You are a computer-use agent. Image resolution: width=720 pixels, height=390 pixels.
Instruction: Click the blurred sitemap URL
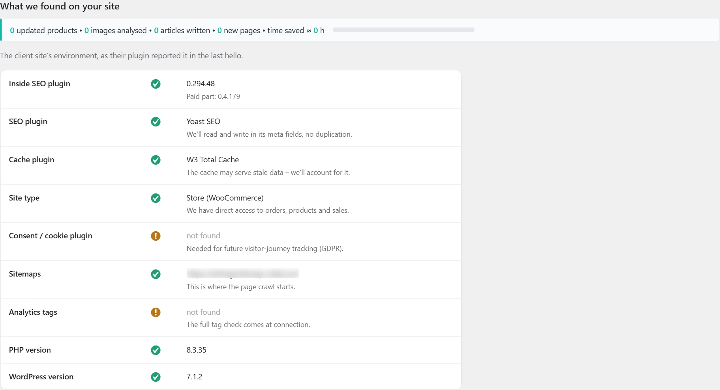[x=242, y=273]
